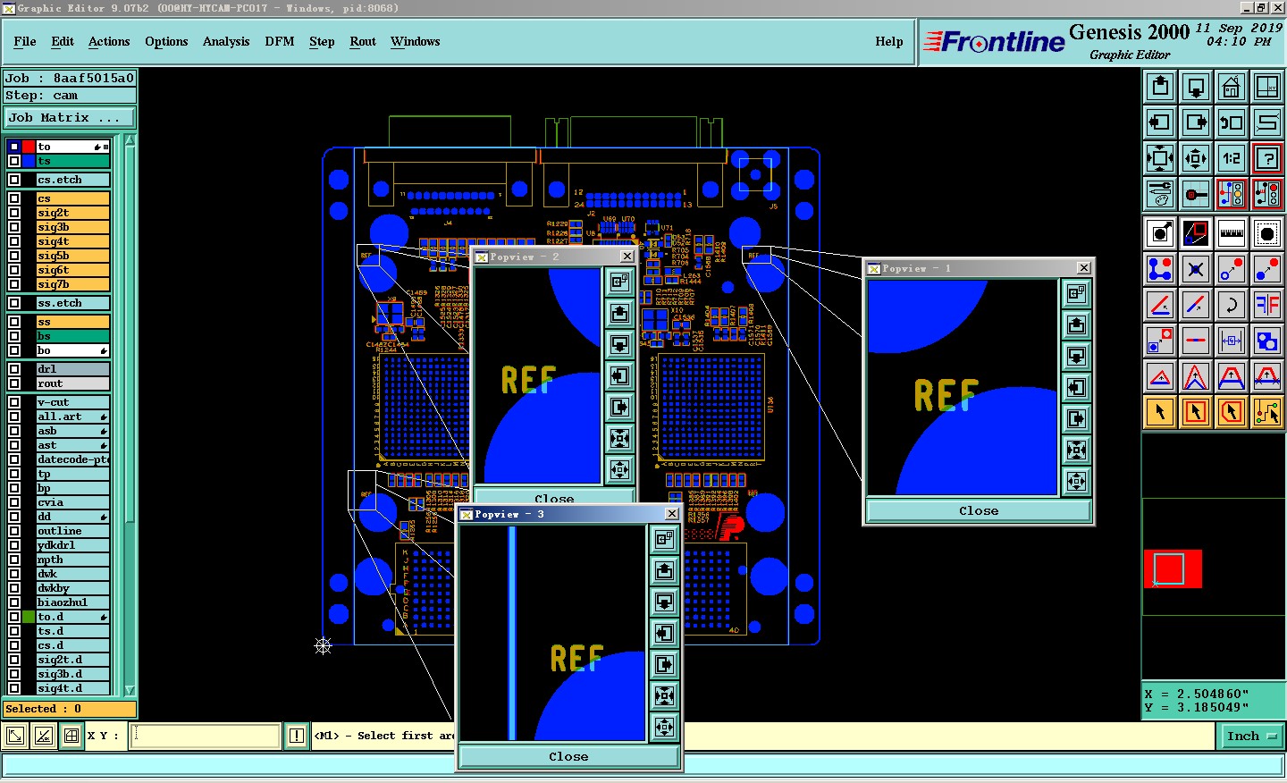Toggle checkbox for layer ss.etch
This screenshot has height=783, width=1287.
(13, 303)
